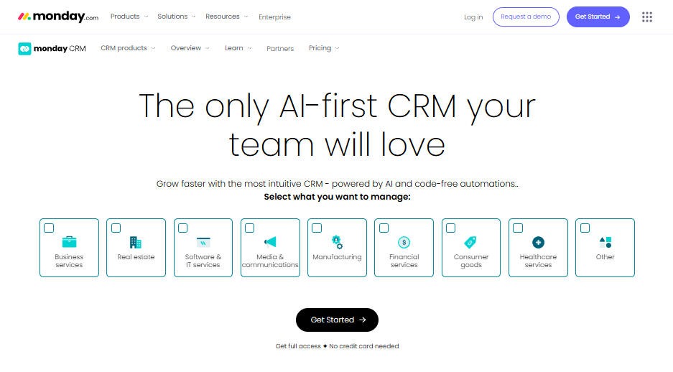Check the Real estate checkbox
This screenshot has height=372, width=673.
coord(116,228)
